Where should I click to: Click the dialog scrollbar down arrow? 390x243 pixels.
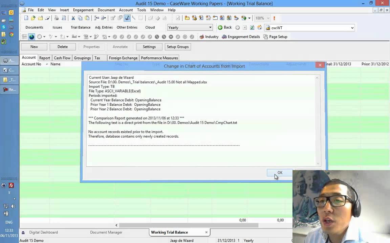(x=318, y=163)
